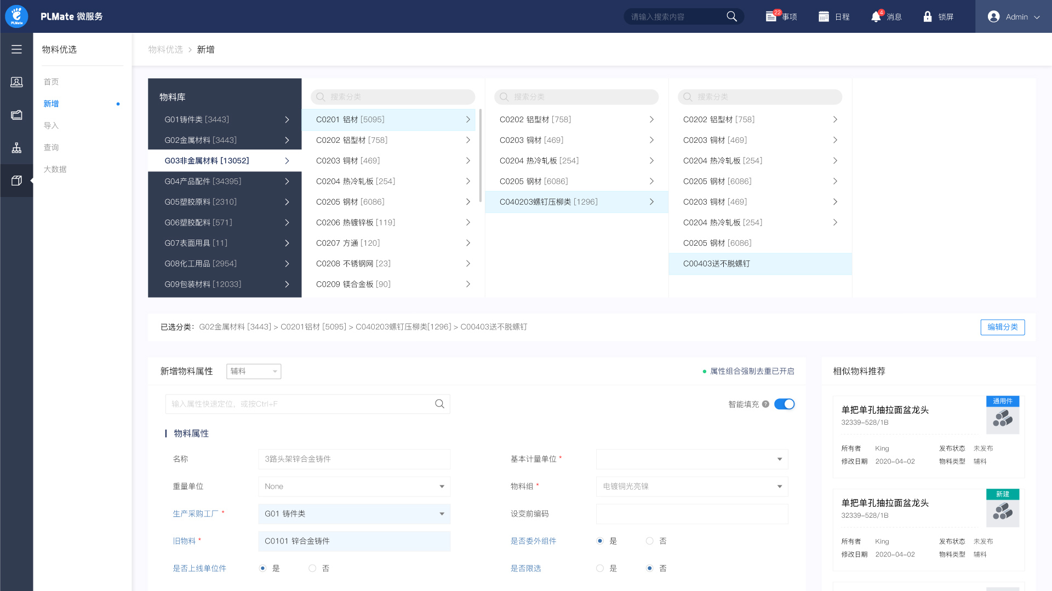Select 是 for 是否限选
The height and width of the screenshot is (591, 1052).
(x=600, y=569)
